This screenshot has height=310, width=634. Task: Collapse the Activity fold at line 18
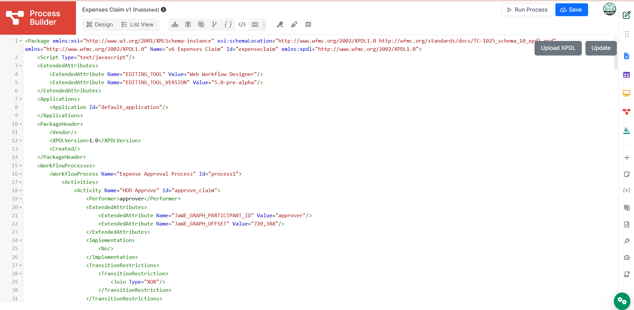click(20, 190)
